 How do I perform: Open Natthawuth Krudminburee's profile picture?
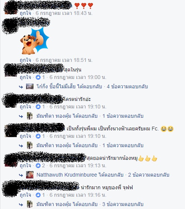point(30,175)
